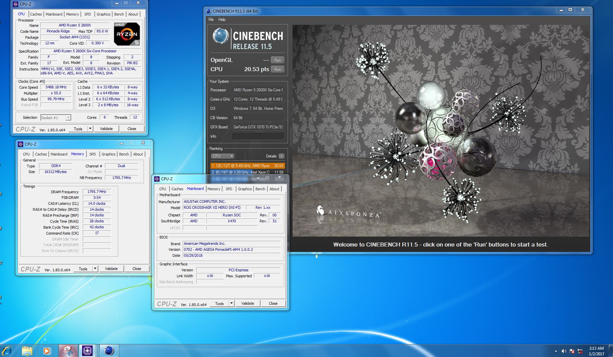This screenshot has width=613, height=357.
Task: Open Tools dropdown arrow in Mainboard CPU-Z window
Action: (231, 304)
